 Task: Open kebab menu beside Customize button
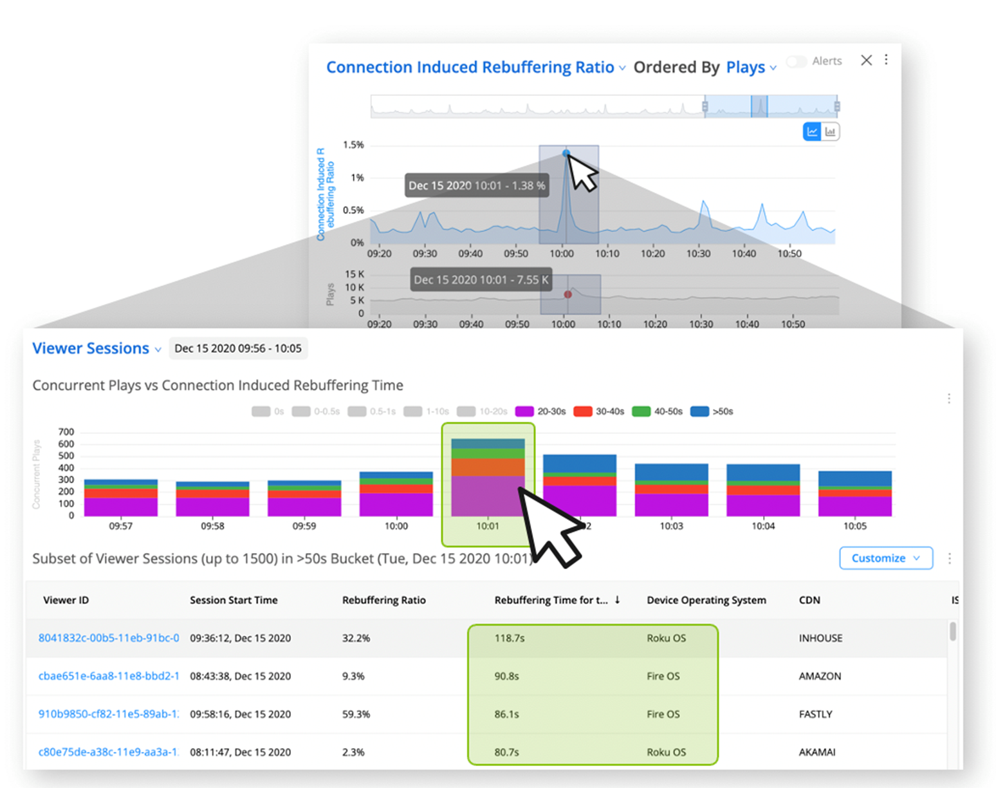click(x=950, y=558)
